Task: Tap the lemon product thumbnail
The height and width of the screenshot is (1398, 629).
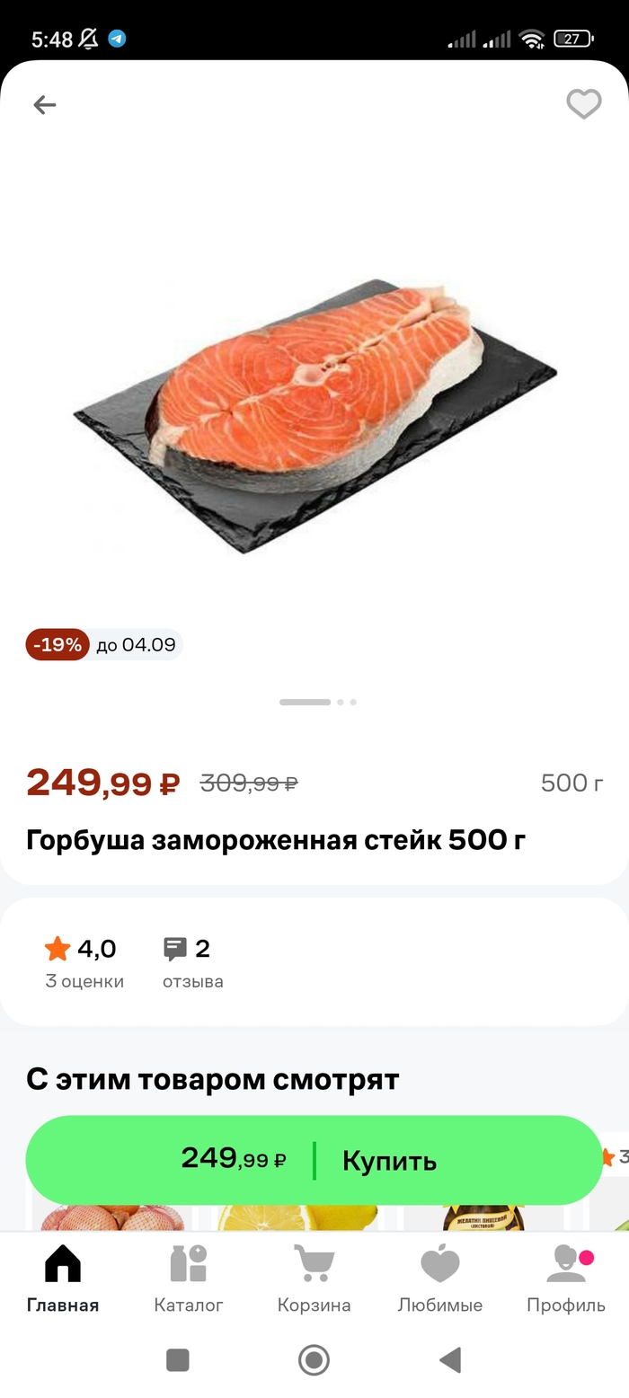Action: point(295,1217)
